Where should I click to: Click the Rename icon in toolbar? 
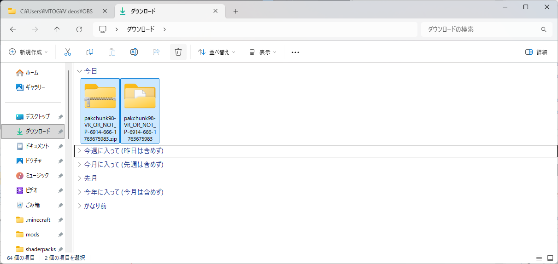134,52
